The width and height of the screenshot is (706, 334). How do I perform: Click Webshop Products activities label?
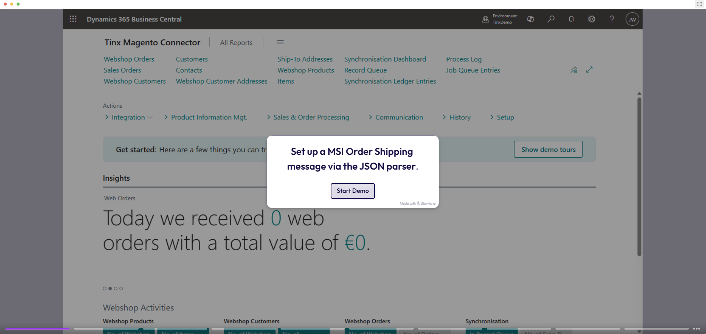128,321
